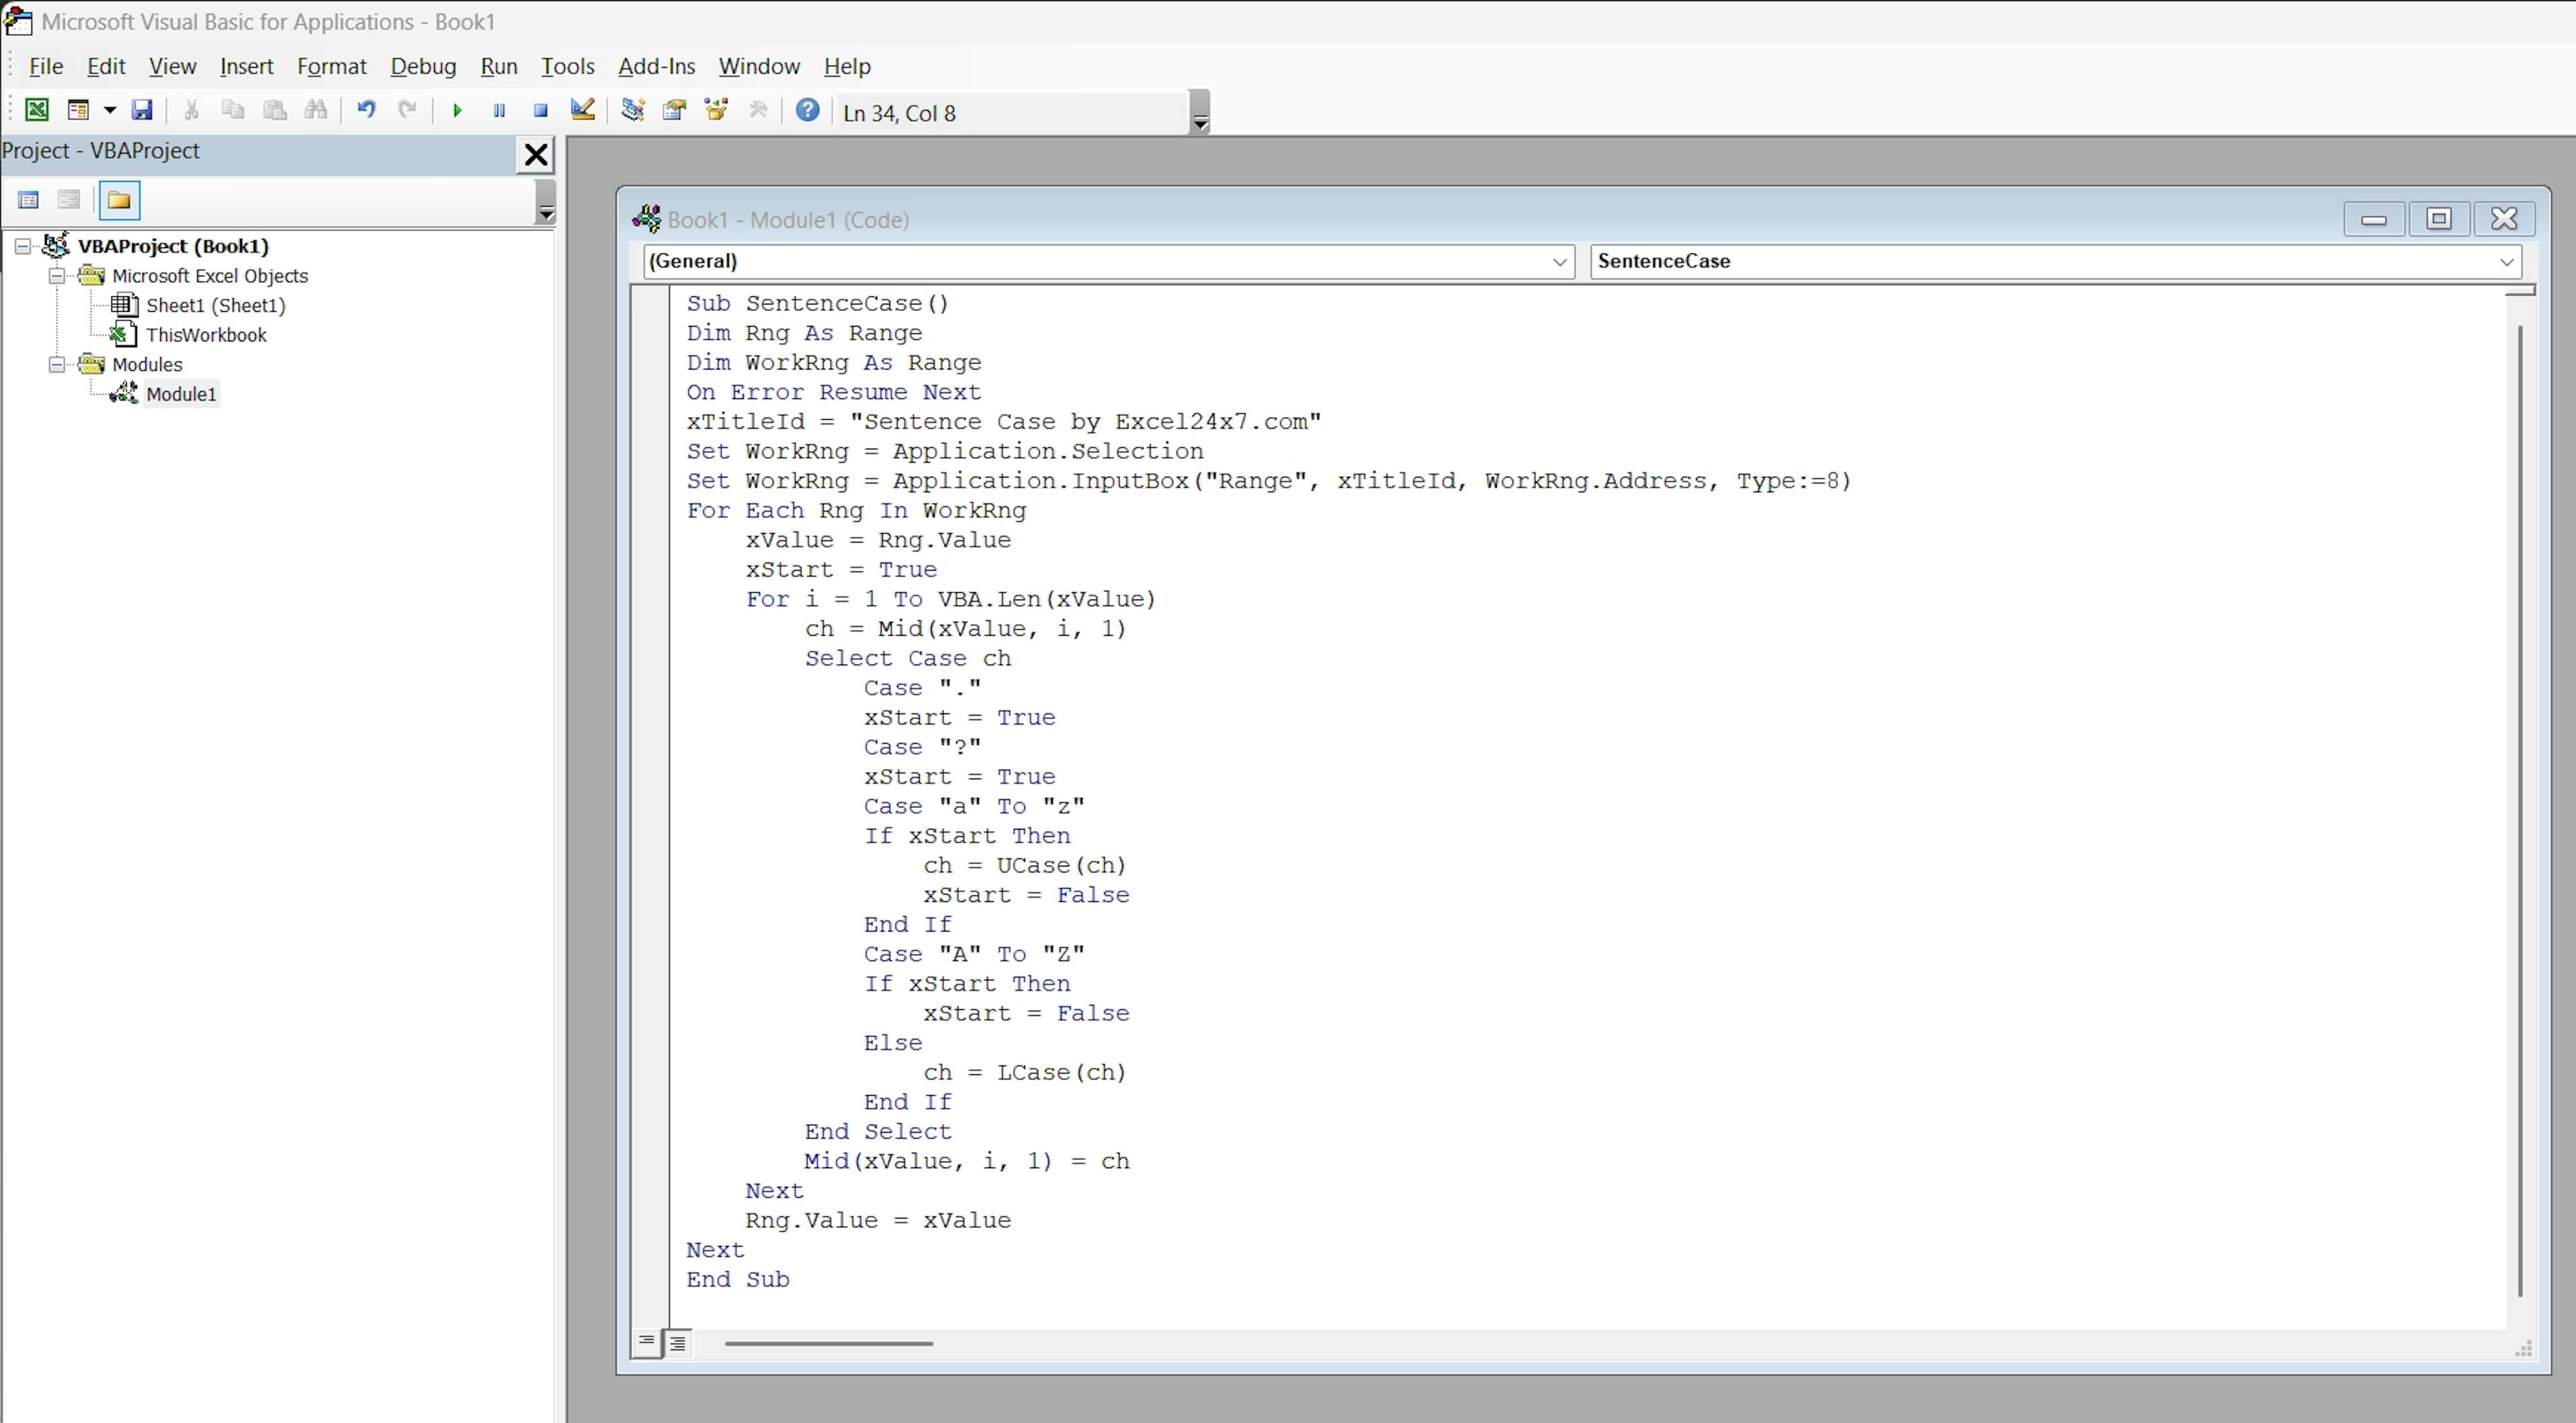Save the workbook with the floppy icon

tap(142, 110)
